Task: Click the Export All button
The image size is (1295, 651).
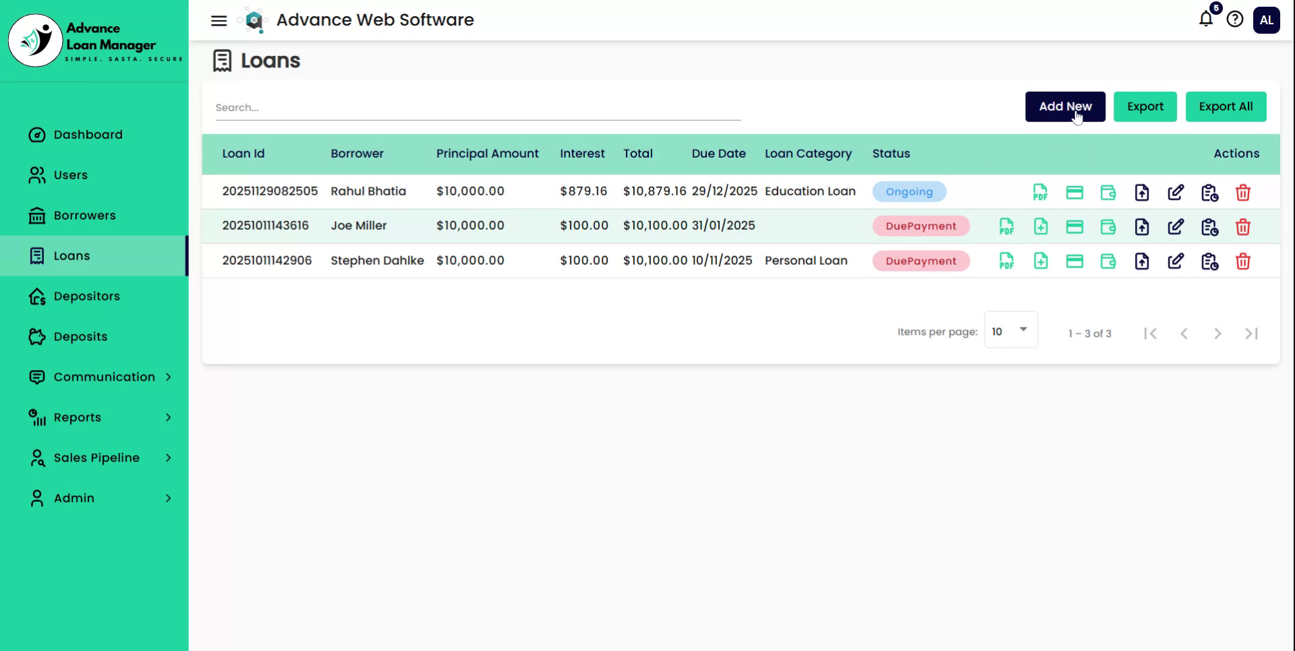Action: (1226, 106)
